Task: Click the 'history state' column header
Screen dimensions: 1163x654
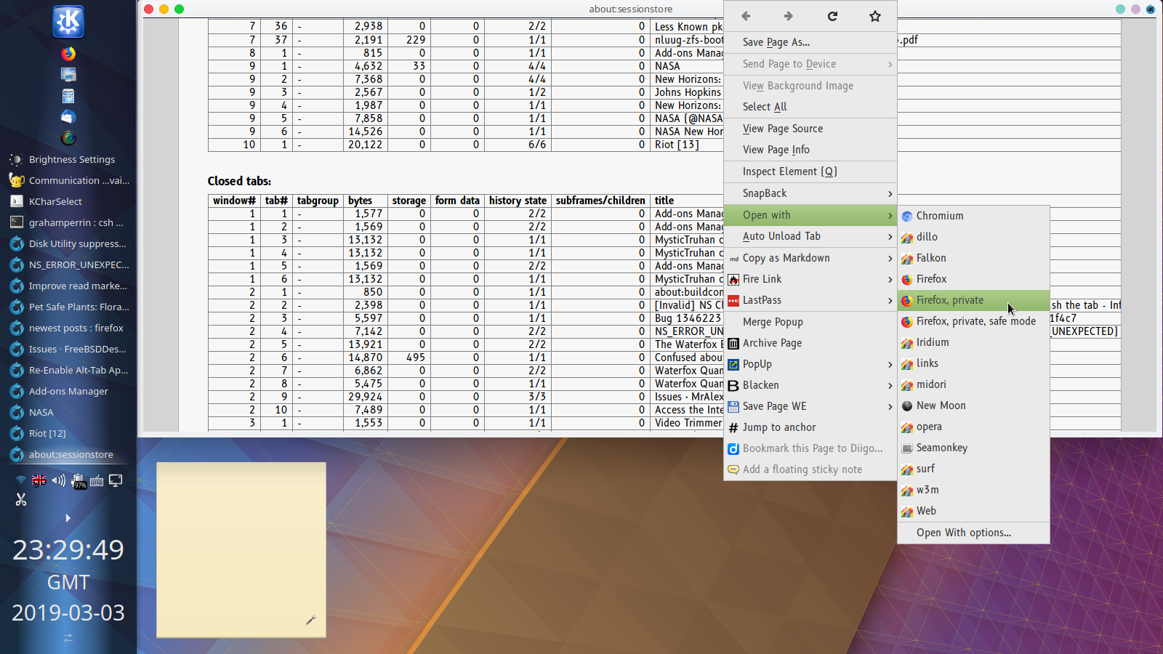Action: 518,201
